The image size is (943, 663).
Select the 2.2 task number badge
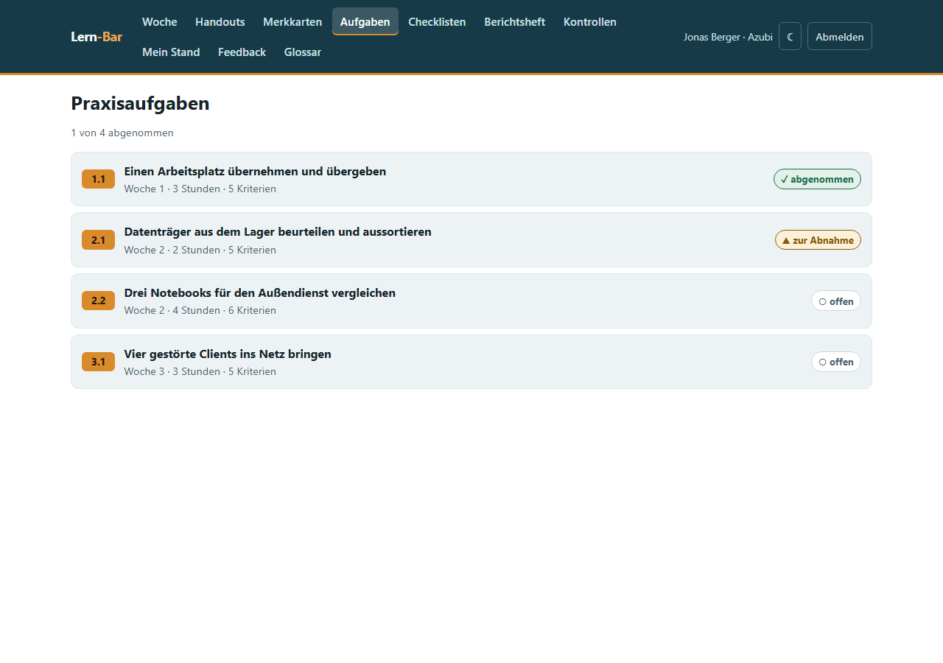98,301
